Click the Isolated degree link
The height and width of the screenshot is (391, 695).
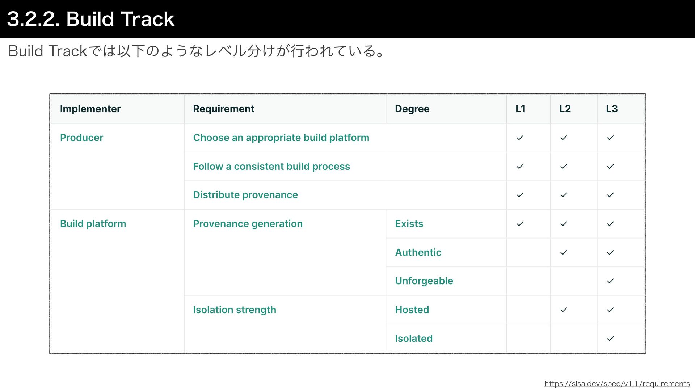click(414, 339)
